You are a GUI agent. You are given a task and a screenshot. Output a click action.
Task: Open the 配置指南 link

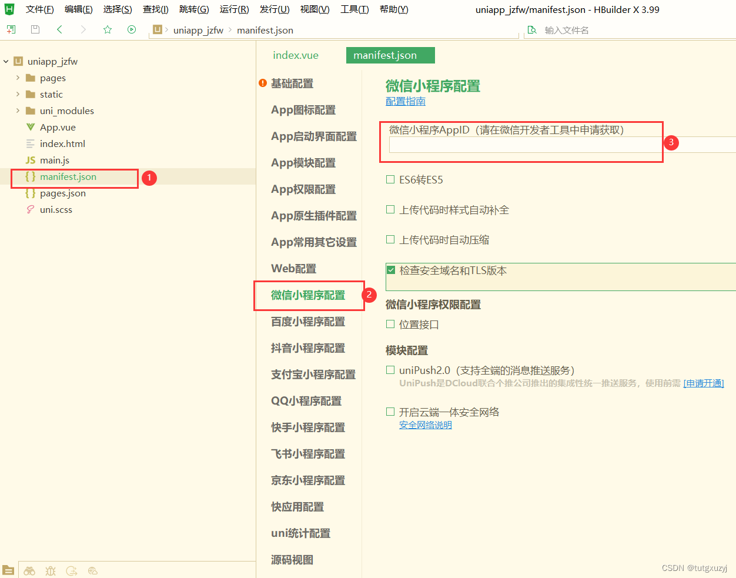pos(405,101)
